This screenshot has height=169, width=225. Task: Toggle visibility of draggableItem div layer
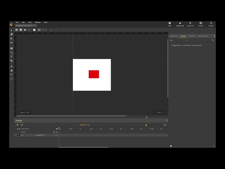click(18, 135)
